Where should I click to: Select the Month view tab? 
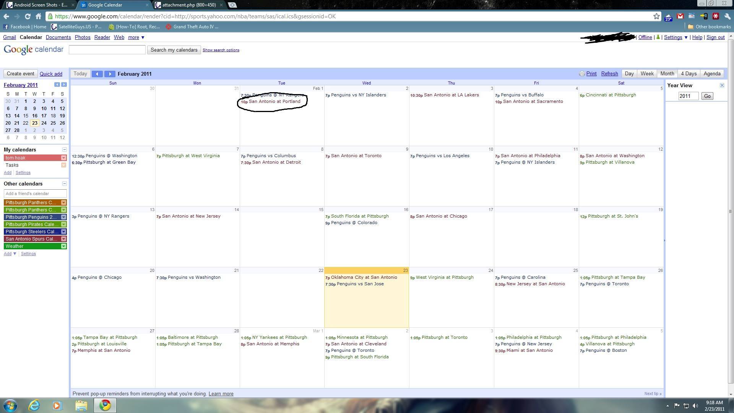point(667,74)
